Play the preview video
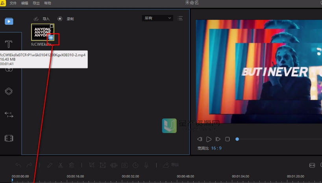The height and width of the screenshot is (183, 322). 209,139
